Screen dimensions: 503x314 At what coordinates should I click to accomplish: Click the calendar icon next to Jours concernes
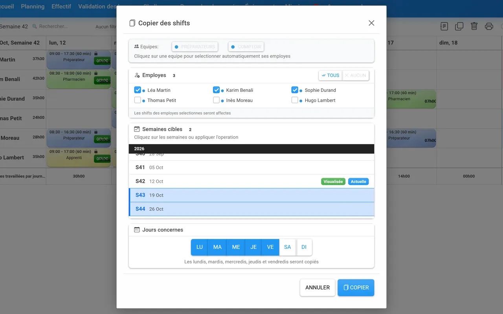tap(137, 230)
